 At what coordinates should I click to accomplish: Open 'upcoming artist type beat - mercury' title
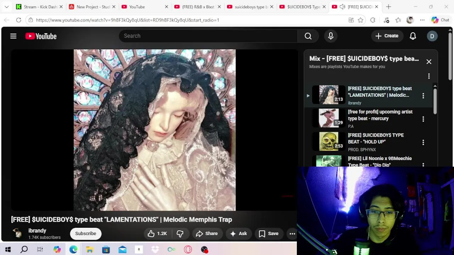click(x=380, y=115)
